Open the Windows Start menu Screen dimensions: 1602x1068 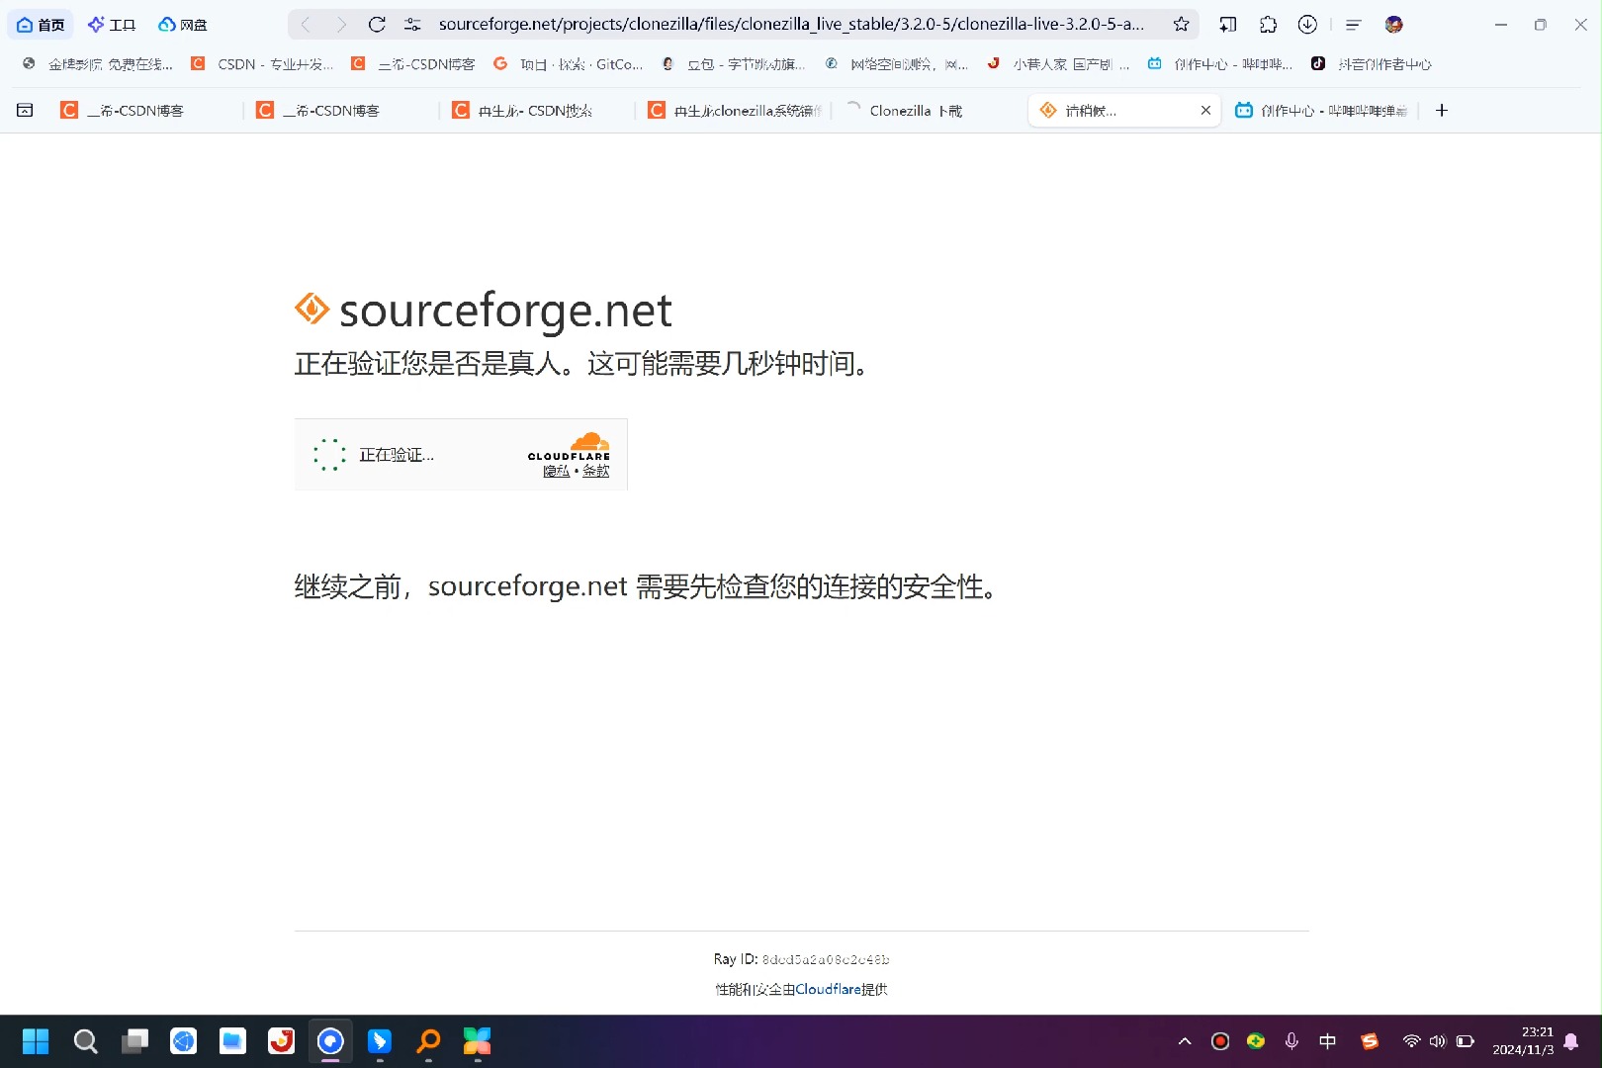tap(36, 1041)
